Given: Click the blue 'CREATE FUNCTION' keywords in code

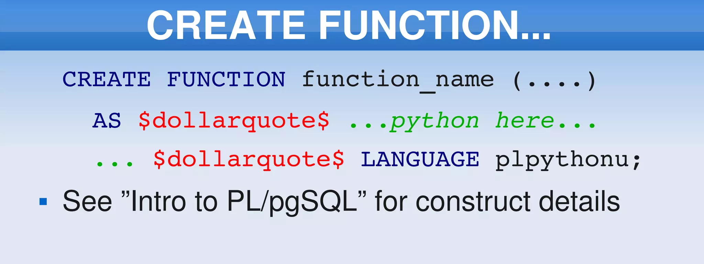Looking at the screenshot, I should coord(174,80).
